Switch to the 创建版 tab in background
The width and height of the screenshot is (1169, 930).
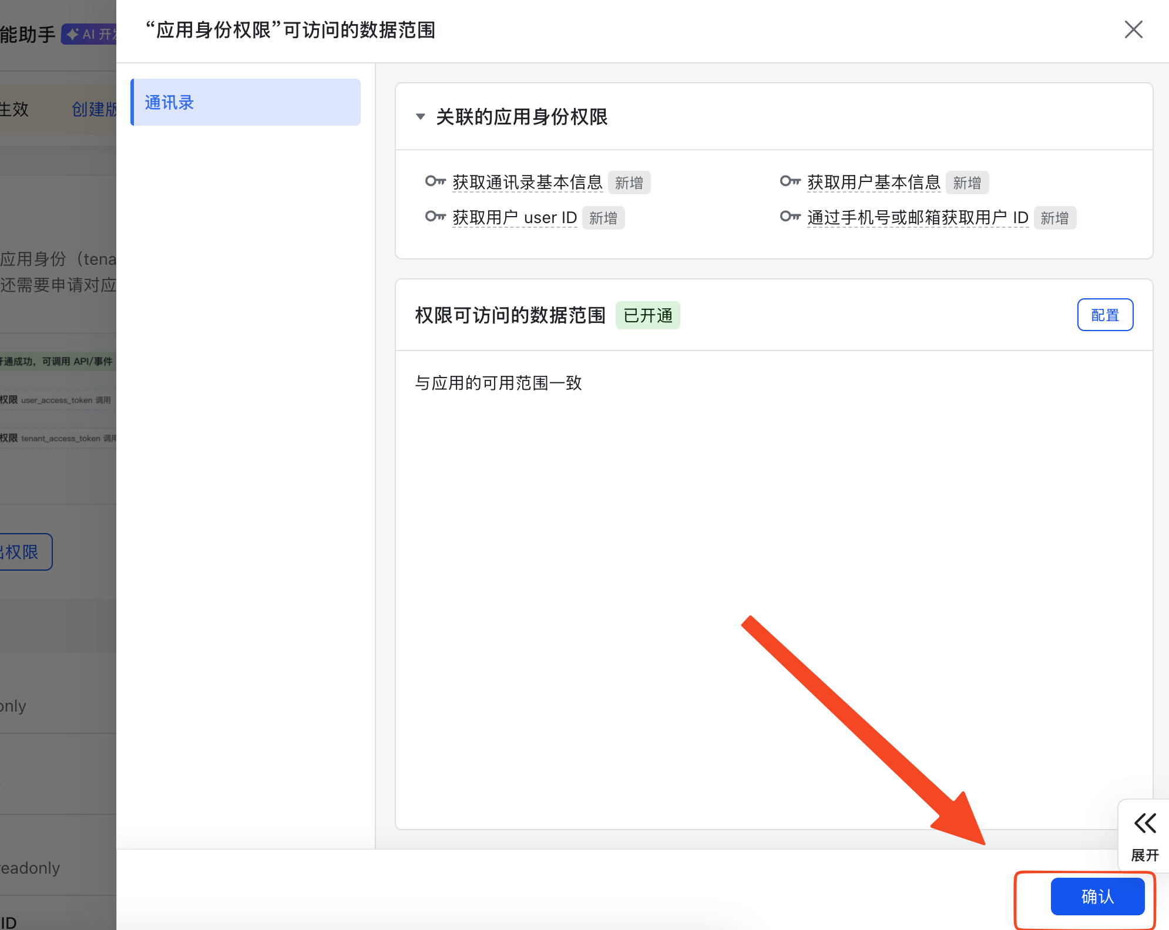[x=94, y=110]
